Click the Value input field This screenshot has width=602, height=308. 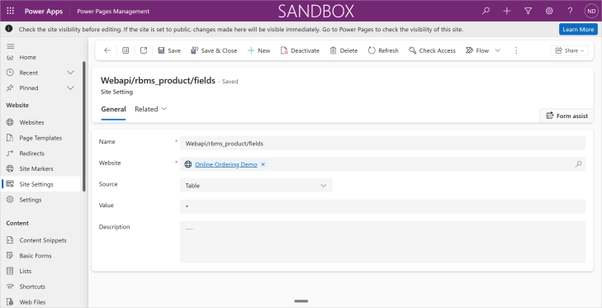point(382,206)
